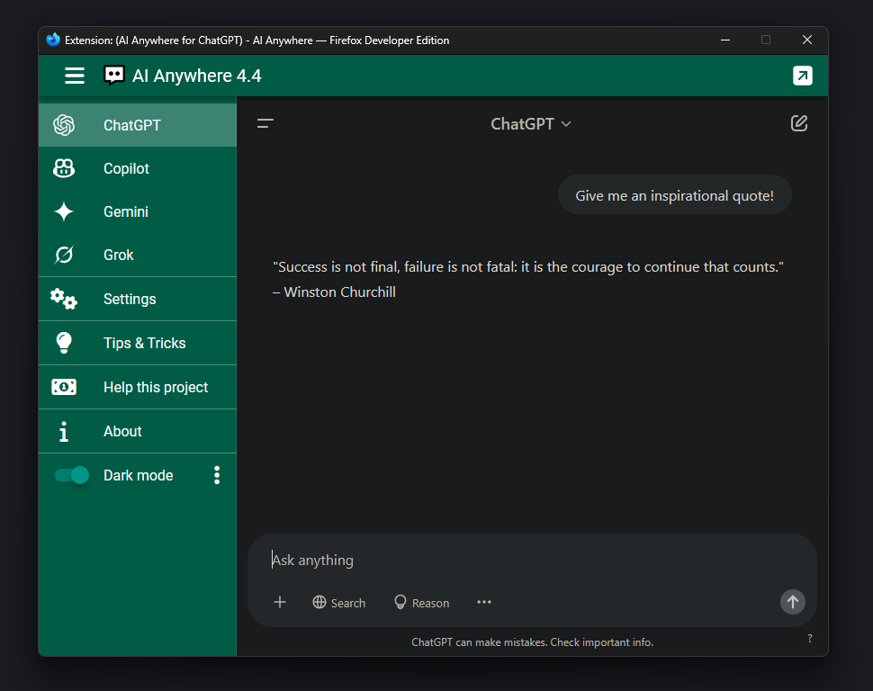Switch to Gemini assistant
This screenshot has width=873, height=691.
coord(125,211)
